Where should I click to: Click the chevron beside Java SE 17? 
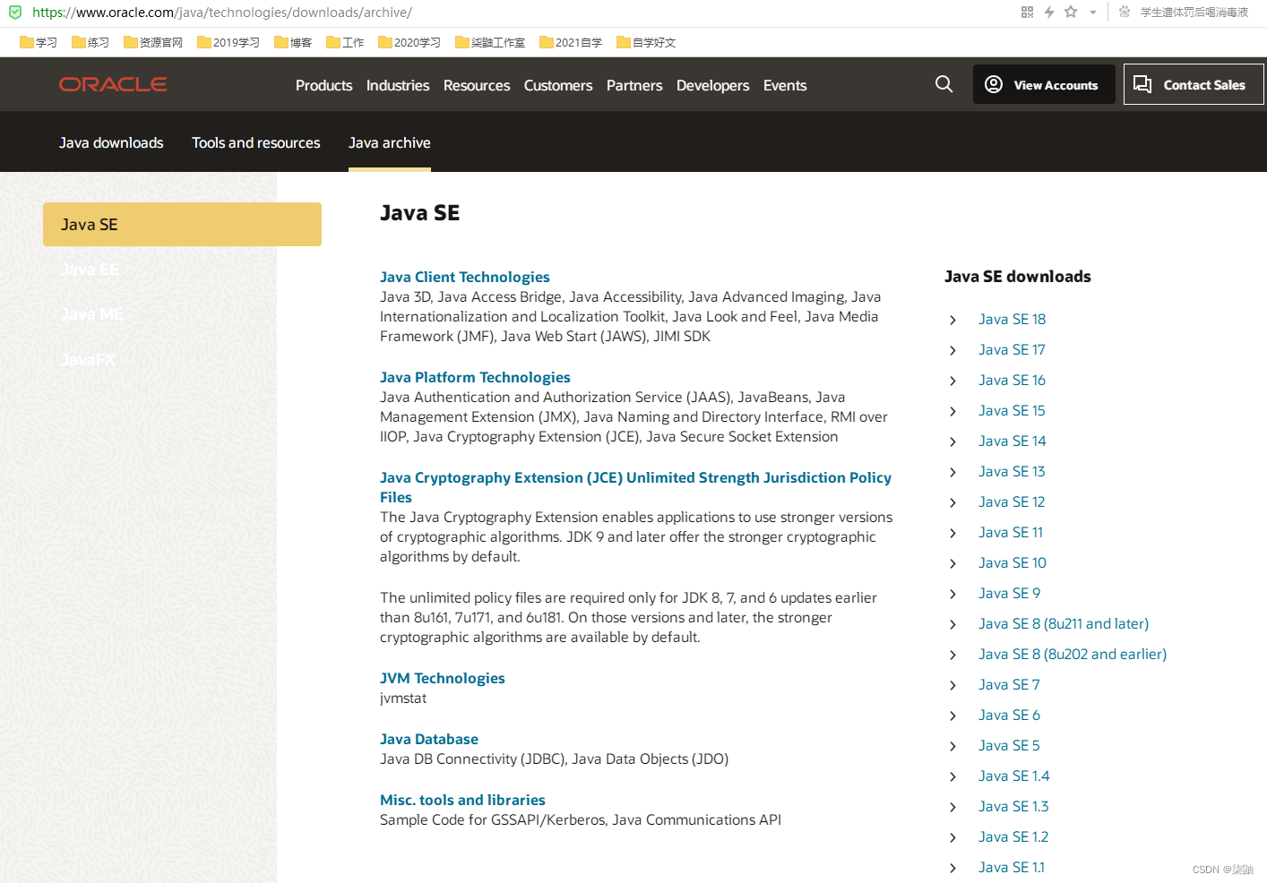pos(952,350)
